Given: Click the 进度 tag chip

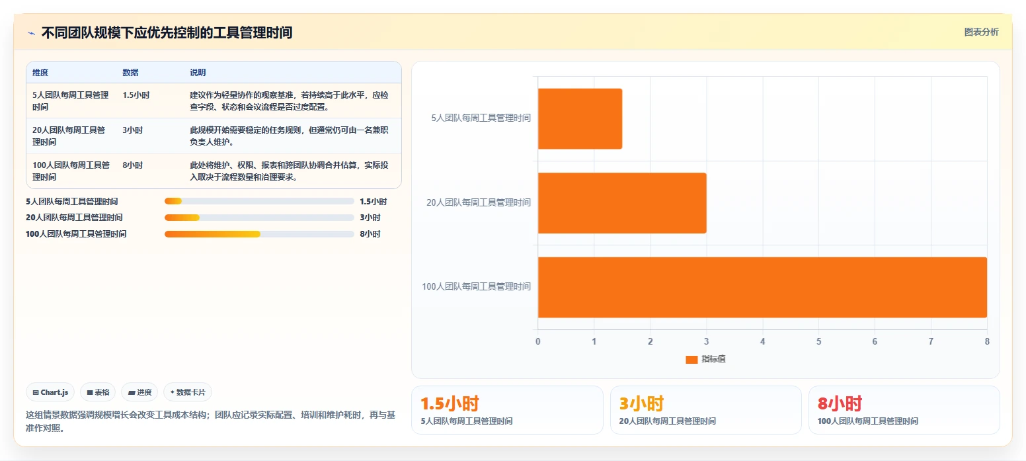Looking at the screenshot, I should click(x=140, y=392).
